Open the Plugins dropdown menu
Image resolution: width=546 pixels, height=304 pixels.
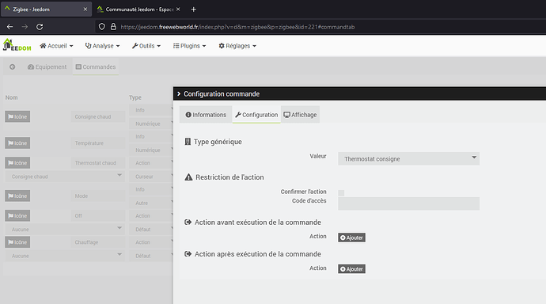[x=190, y=46]
